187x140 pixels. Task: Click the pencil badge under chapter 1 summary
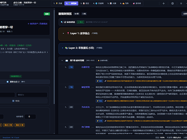pyautogui.click(x=99, y=81)
